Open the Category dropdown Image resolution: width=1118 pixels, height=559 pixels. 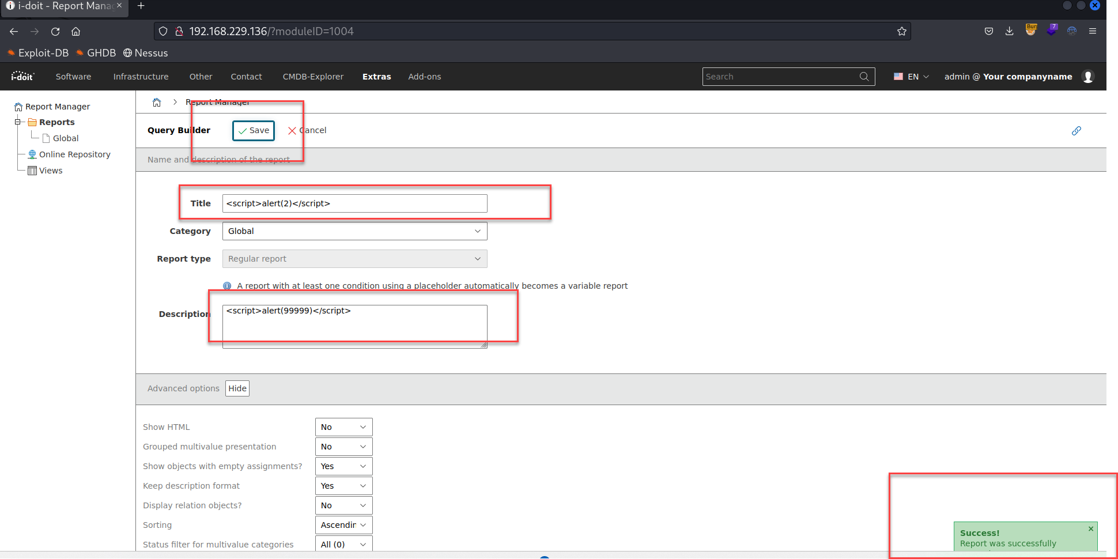click(355, 231)
